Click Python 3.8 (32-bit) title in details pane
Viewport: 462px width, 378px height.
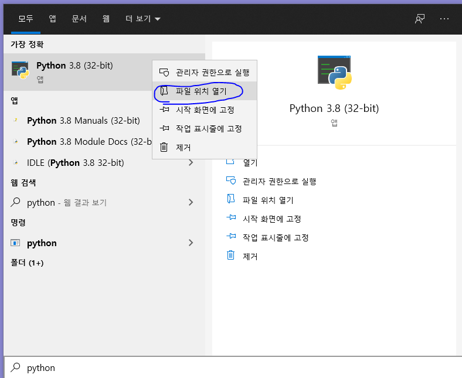pos(334,108)
